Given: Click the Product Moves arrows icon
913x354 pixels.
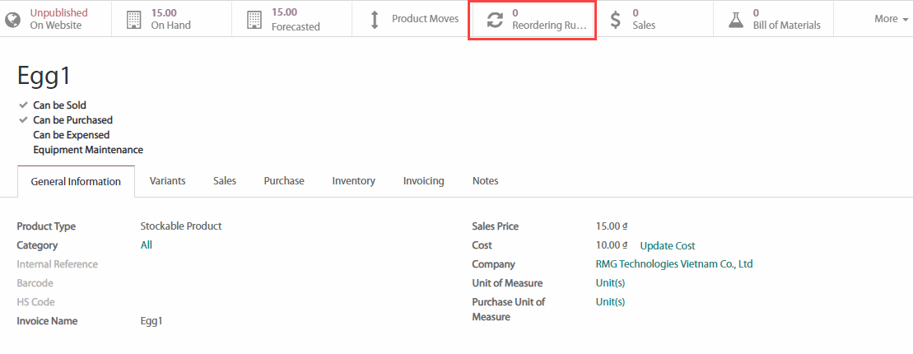Looking at the screenshot, I should [375, 19].
